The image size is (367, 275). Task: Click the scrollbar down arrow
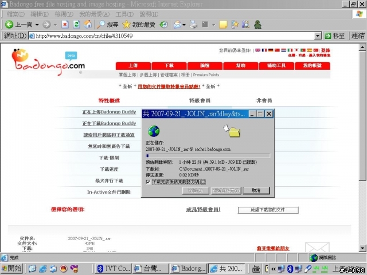(x=362, y=248)
